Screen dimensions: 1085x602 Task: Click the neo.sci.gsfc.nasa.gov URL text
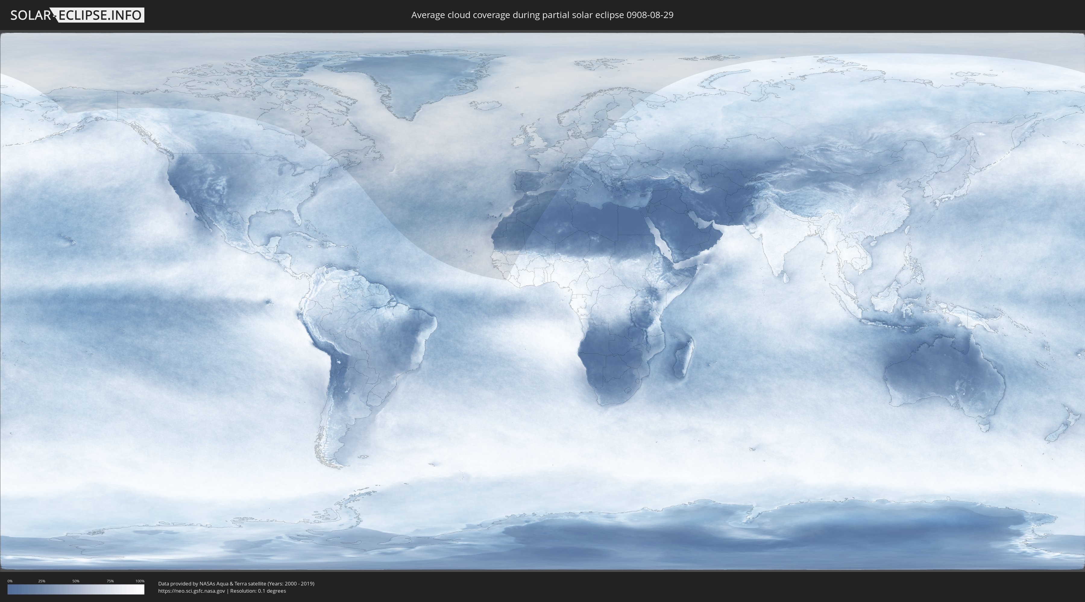(x=192, y=591)
